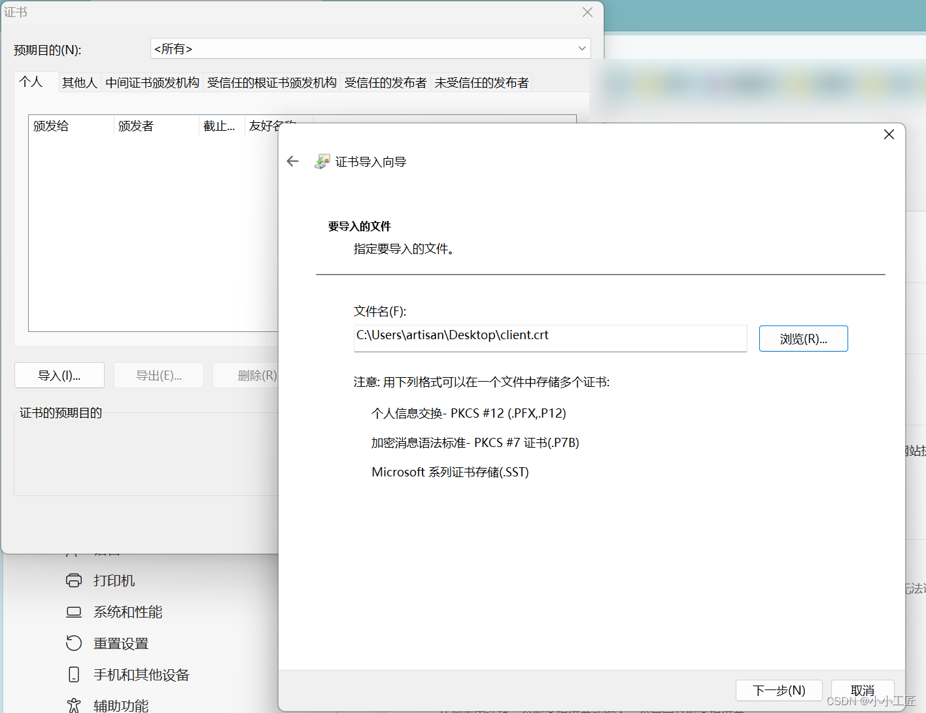
Task: Open 辅助功能 settings section
Action: [121, 705]
